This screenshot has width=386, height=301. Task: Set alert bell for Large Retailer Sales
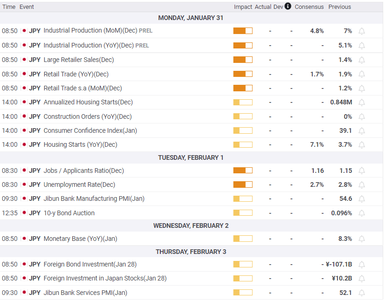click(x=362, y=60)
